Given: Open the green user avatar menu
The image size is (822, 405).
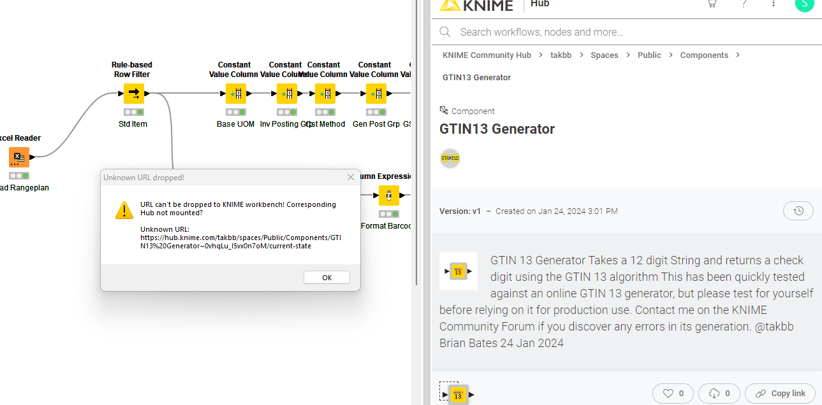Looking at the screenshot, I should [x=804, y=4].
